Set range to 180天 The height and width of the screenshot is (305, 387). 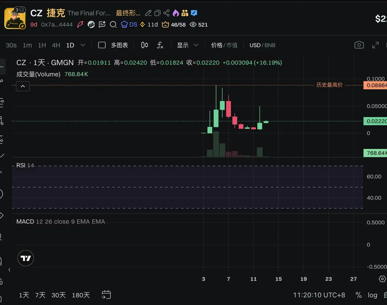click(x=81, y=295)
